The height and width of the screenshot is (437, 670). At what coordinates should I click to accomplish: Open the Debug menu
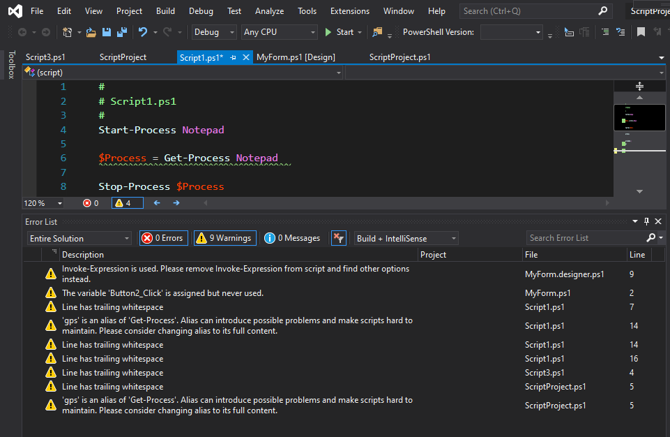(200, 10)
